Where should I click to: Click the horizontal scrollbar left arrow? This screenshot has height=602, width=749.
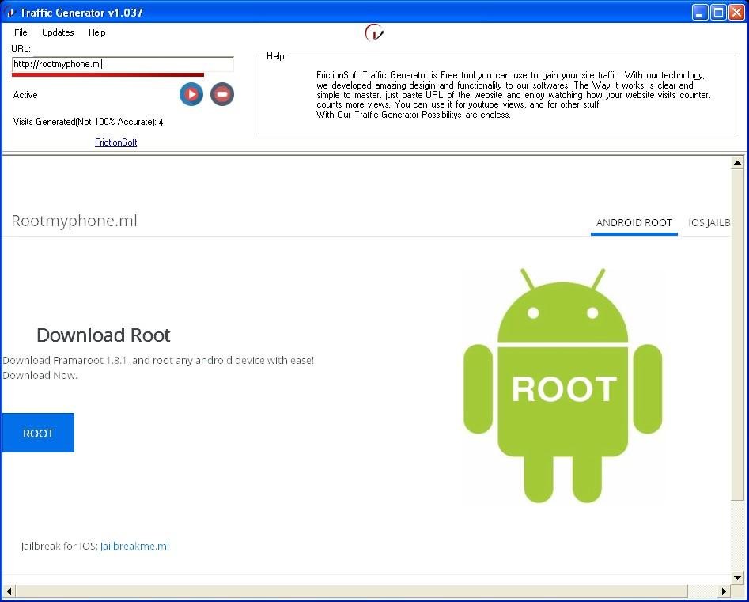point(9,592)
